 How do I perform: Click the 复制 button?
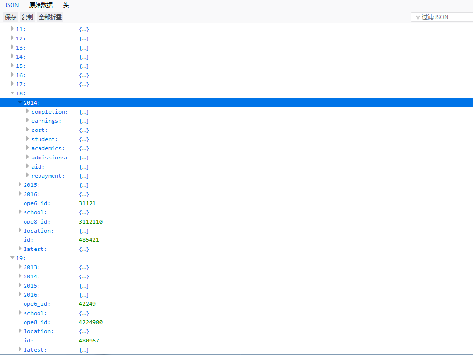tap(27, 17)
